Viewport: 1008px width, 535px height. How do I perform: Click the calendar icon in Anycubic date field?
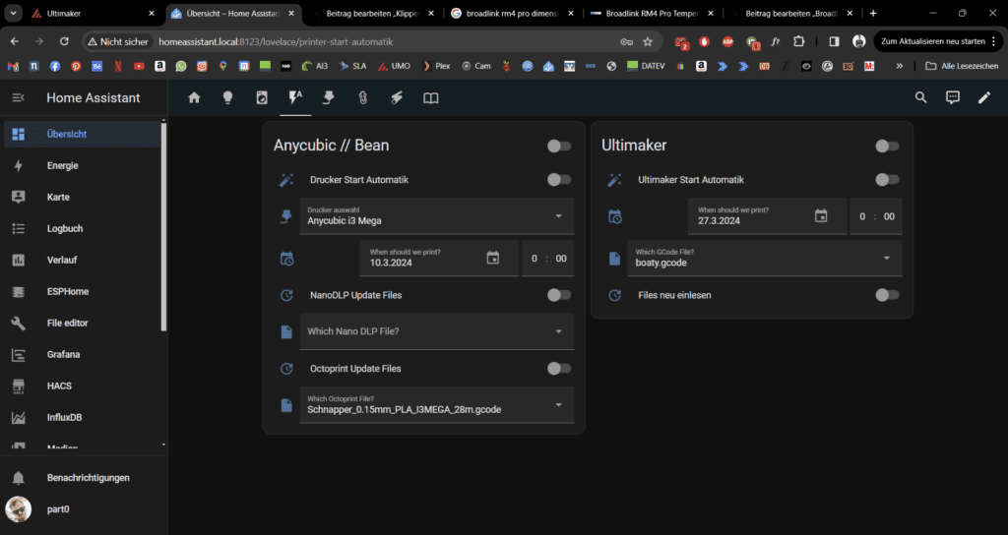(492, 259)
